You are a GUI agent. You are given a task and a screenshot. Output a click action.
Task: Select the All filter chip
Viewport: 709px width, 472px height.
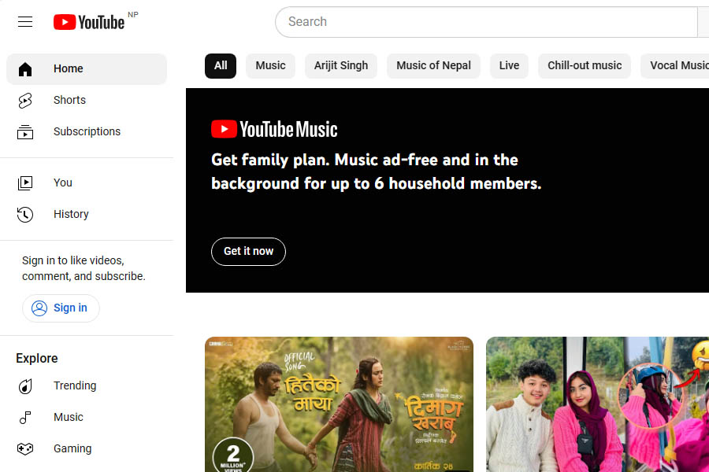221,66
